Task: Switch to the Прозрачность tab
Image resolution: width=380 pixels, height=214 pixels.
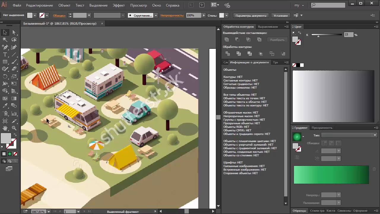Action: (x=322, y=128)
